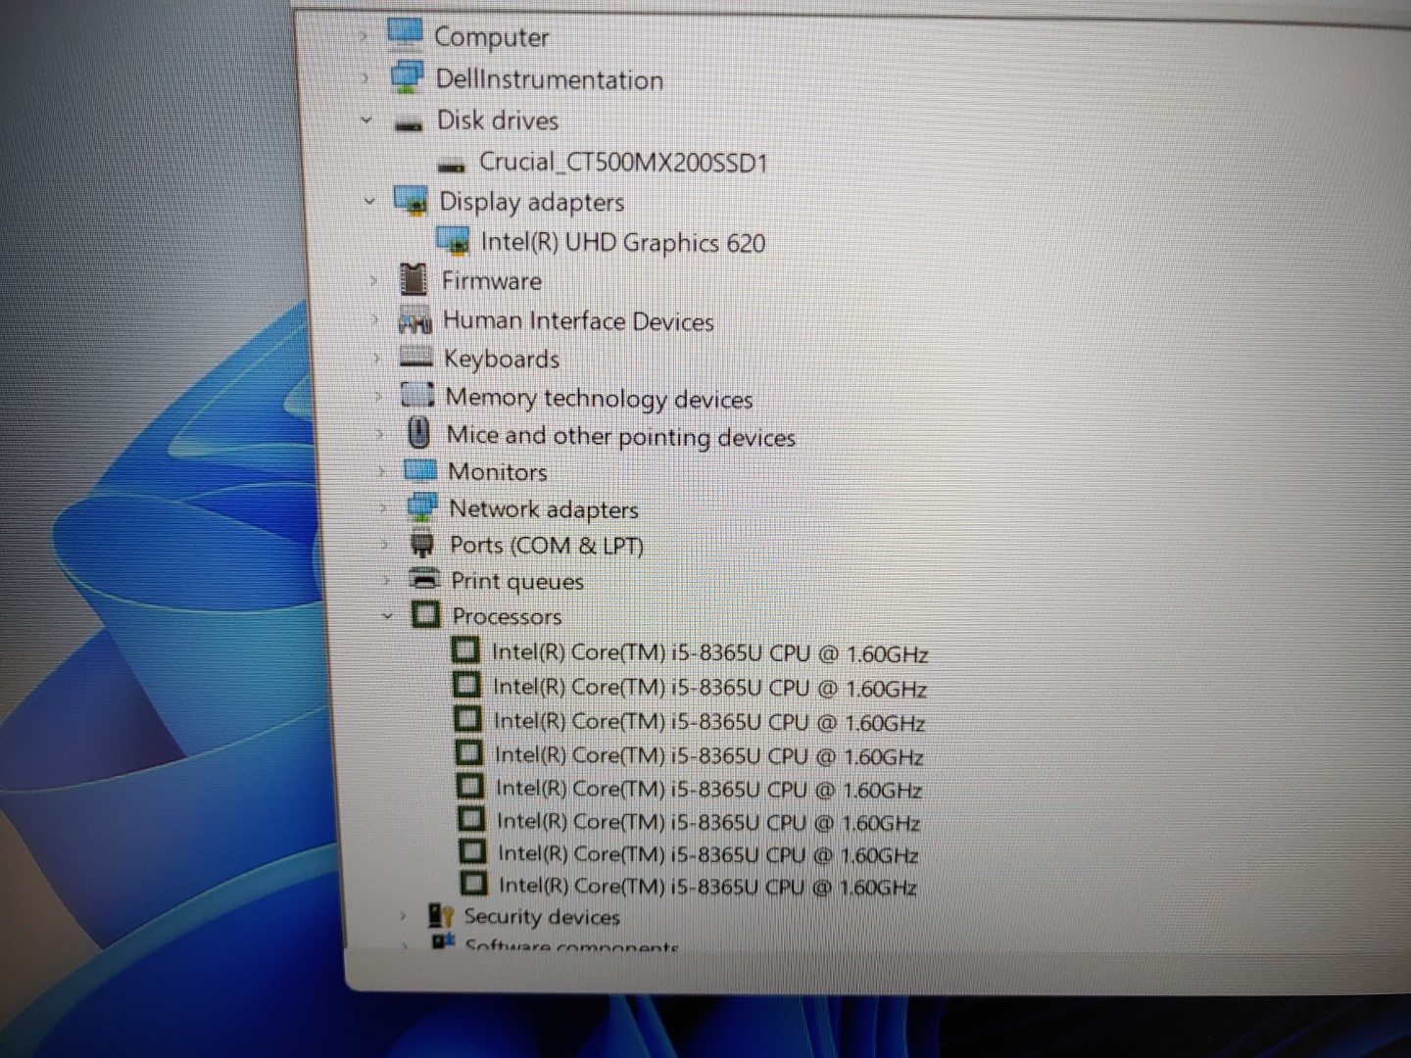The image size is (1411, 1058).
Task: Click the last processor entry's chip icon
Action: 473,884
